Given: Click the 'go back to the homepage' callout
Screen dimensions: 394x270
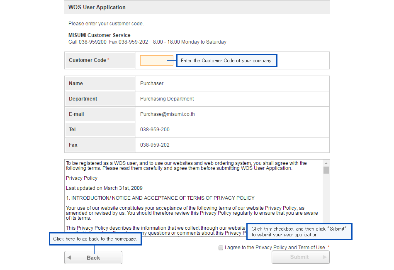Looking at the screenshot, I should coord(95,239).
